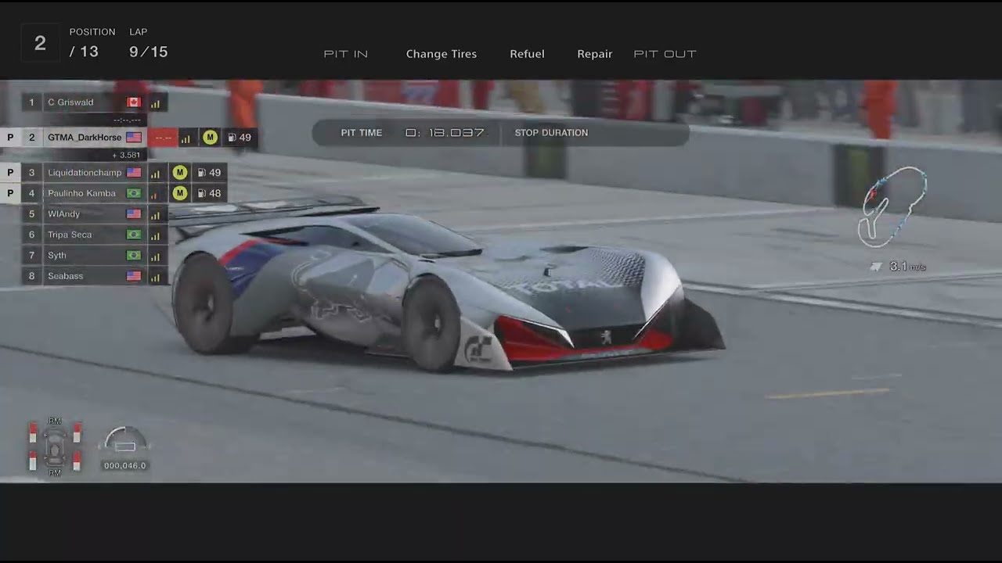Click the US flag beside WIAndy
Image resolution: width=1002 pixels, height=563 pixels.
[134, 214]
